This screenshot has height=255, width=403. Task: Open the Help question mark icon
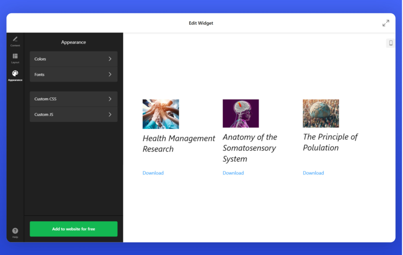15,231
